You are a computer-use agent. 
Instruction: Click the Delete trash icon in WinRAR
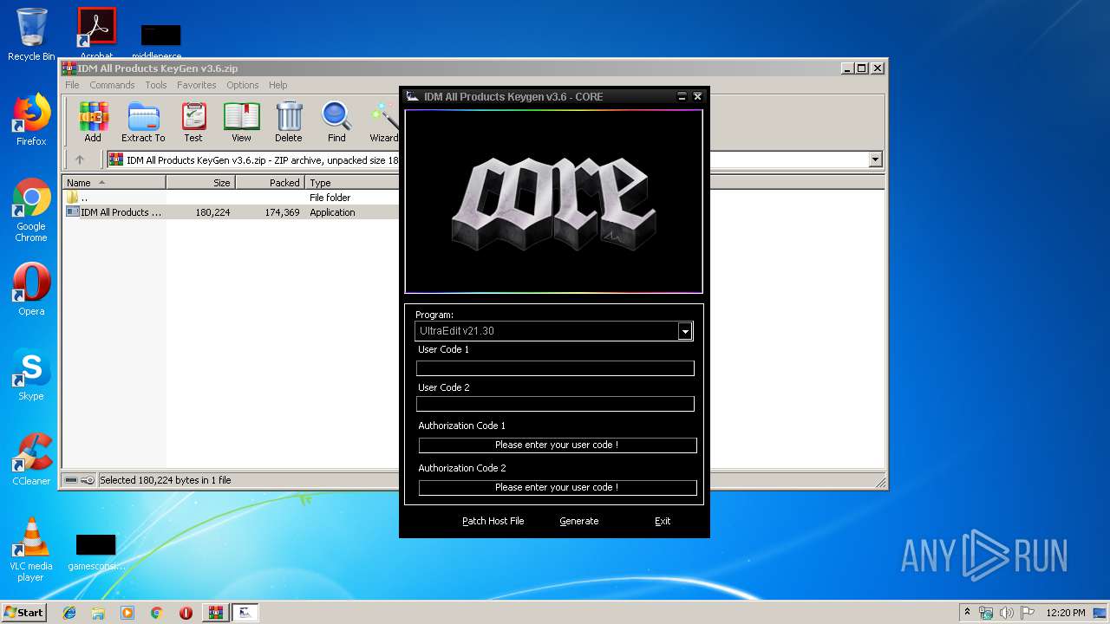click(x=289, y=122)
